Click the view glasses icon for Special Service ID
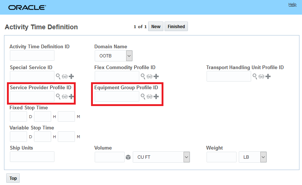Screen dimensions: 302x185 (65, 76)
